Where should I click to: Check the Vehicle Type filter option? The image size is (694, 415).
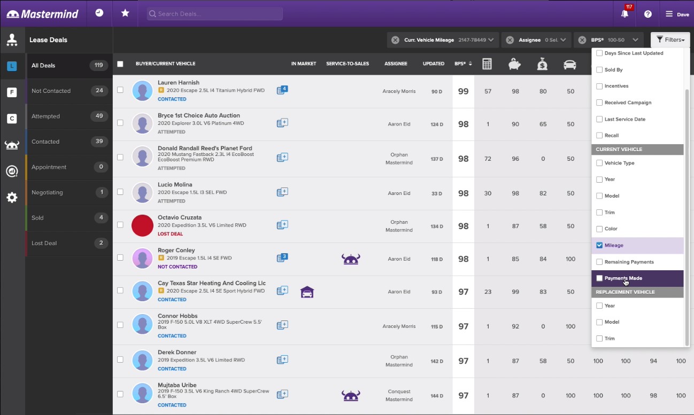click(599, 163)
